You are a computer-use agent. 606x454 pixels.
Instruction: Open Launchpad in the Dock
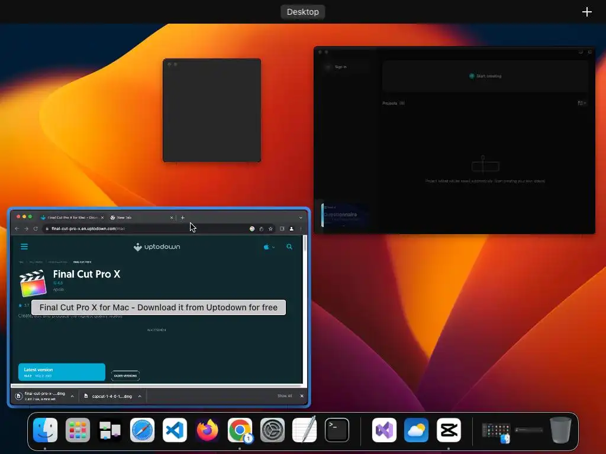coord(78,430)
